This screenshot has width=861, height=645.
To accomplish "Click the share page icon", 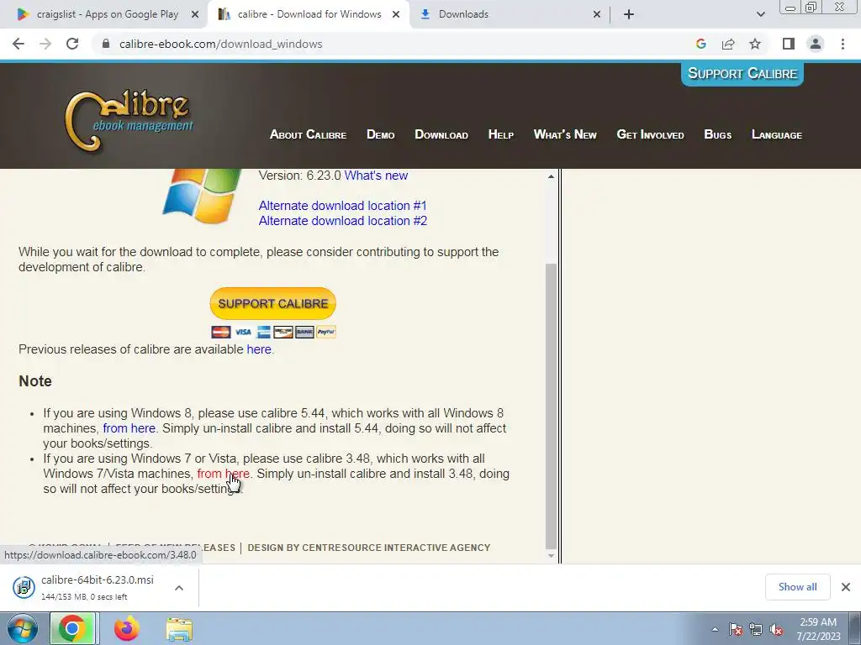I will click(x=728, y=44).
